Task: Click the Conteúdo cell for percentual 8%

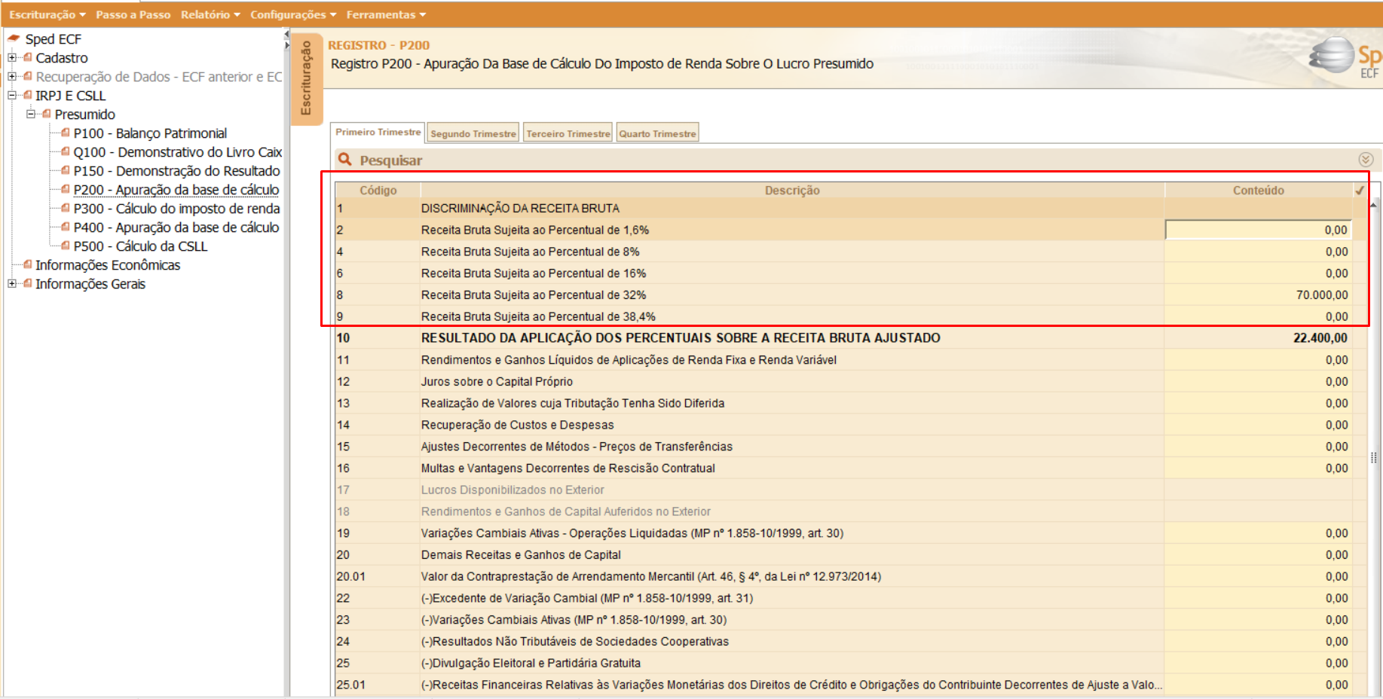Action: 1258,252
